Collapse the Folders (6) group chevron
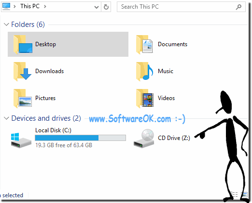The height and width of the screenshot is (203, 252). (x=6, y=25)
